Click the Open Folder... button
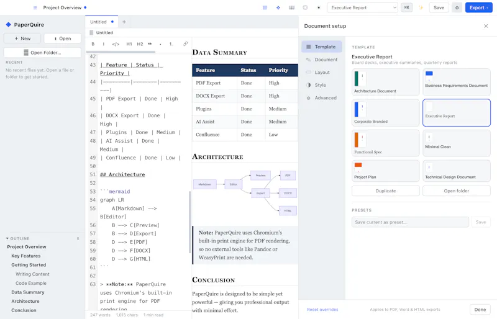The image size is (497, 319). [42, 53]
